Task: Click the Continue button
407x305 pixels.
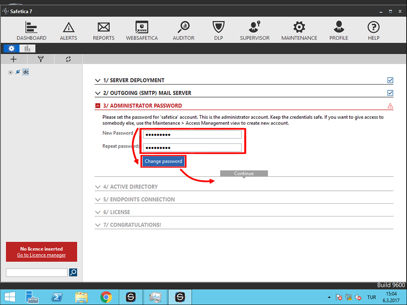Action: [x=244, y=173]
